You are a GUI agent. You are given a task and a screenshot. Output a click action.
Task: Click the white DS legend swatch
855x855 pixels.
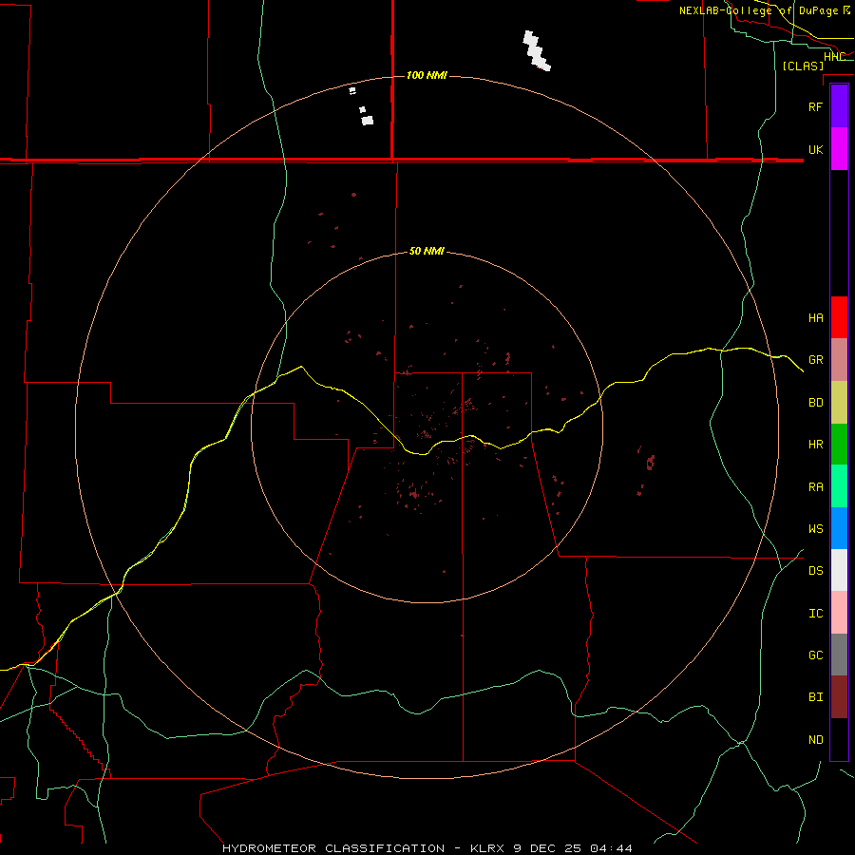pyautogui.click(x=839, y=570)
